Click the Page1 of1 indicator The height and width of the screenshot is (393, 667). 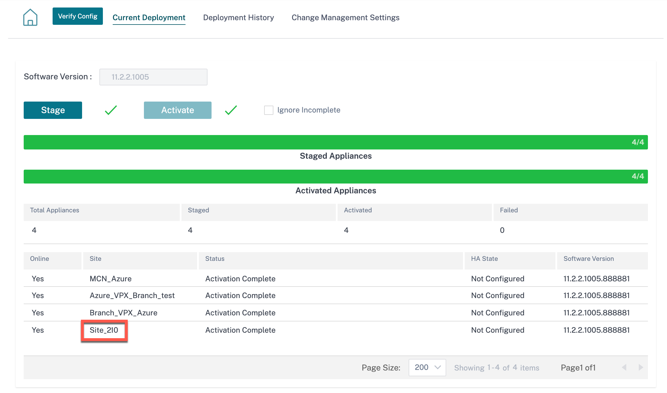point(578,368)
